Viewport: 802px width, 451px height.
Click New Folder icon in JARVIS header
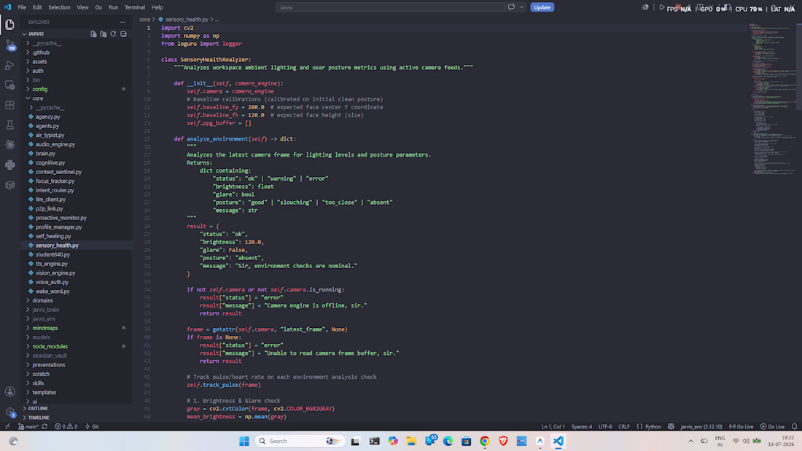click(x=104, y=34)
